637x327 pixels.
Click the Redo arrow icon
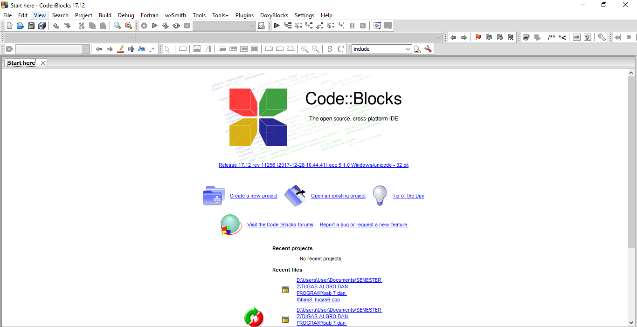(x=67, y=26)
